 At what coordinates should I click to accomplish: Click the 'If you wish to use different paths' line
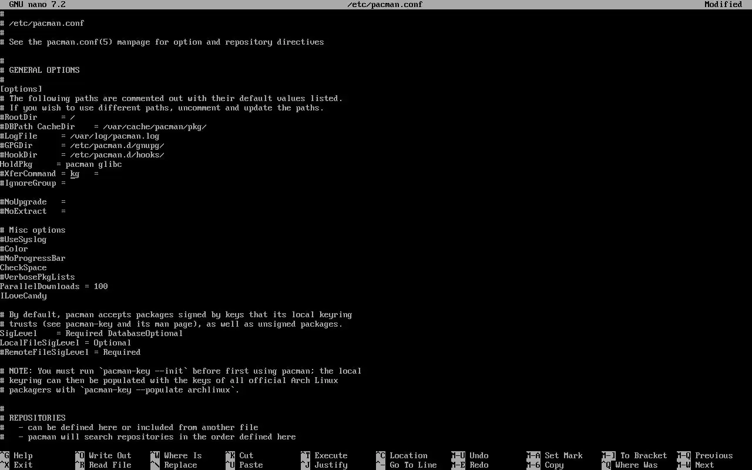click(x=162, y=108)
